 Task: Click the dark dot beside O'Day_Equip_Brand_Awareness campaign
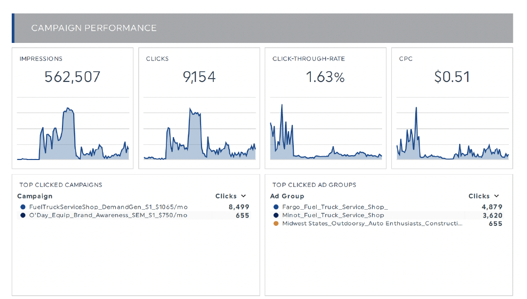(x=22, y=215)
